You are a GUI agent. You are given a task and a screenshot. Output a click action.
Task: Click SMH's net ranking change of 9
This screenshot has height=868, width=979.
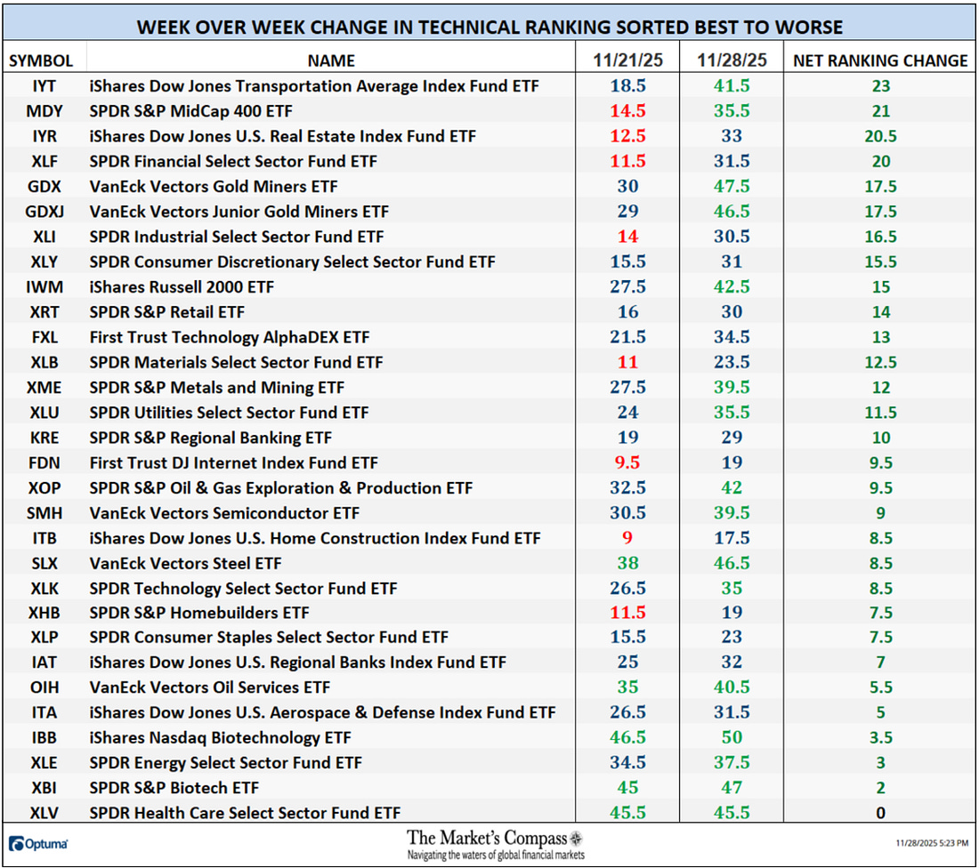click(880, 513)
